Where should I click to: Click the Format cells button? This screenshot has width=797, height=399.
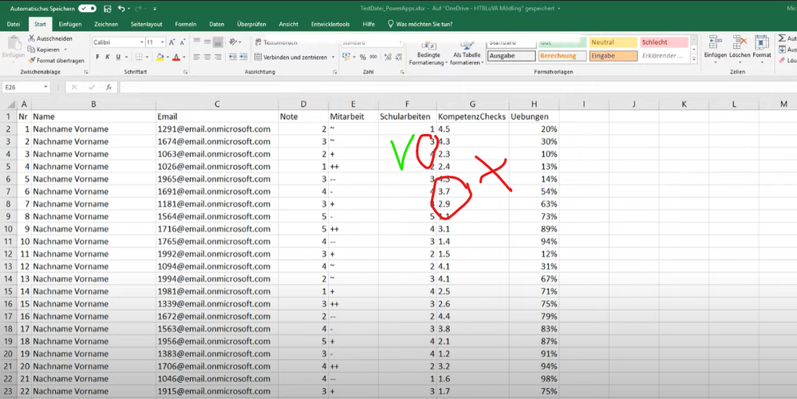click(762, 49)
